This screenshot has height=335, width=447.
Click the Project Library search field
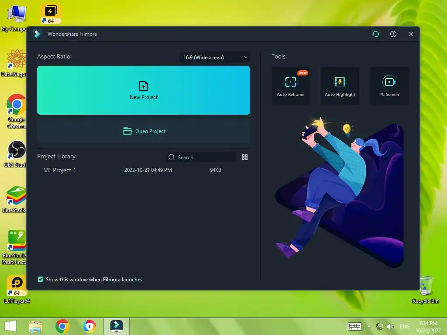(x=201, y=157)
